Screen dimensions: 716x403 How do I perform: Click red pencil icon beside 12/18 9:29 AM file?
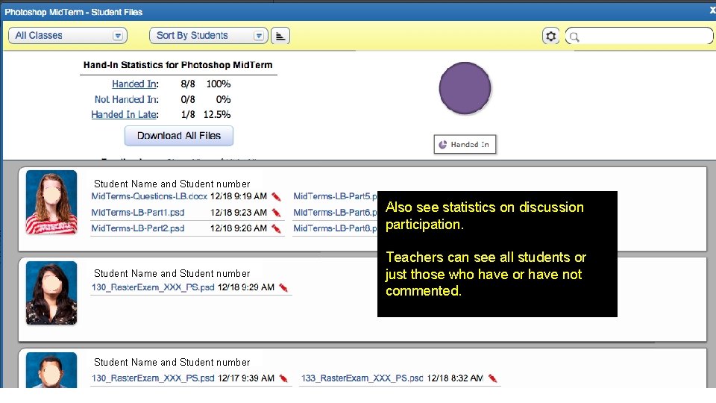pos(283,288)
